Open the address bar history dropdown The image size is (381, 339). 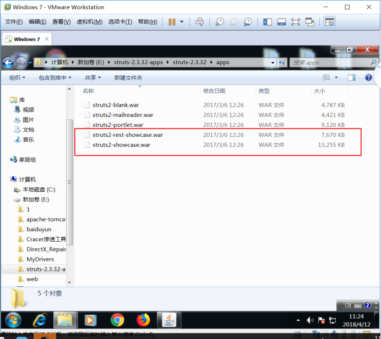point(273,63)
